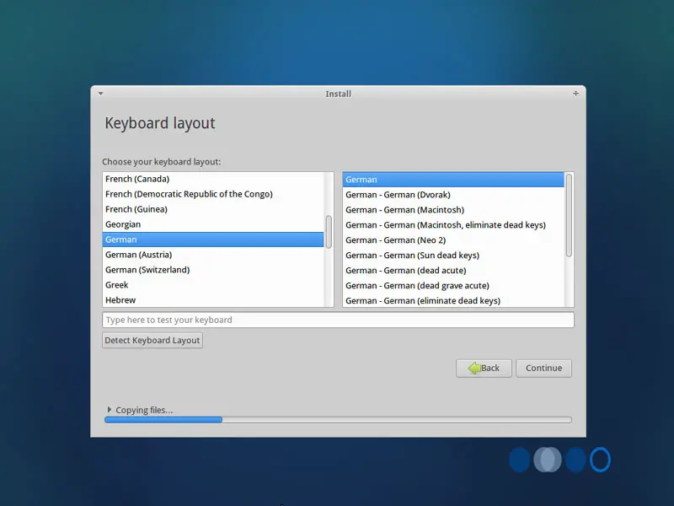Select German - German (Neo 2) variant
Viewport: 674px width, 506px height.
tap(453, 240)
